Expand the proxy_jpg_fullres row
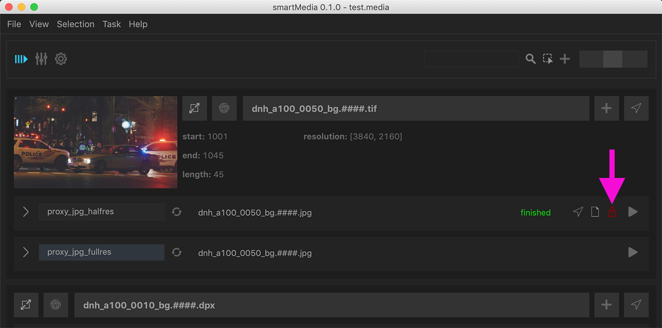 pyautogui.click(x=26, y=252)
